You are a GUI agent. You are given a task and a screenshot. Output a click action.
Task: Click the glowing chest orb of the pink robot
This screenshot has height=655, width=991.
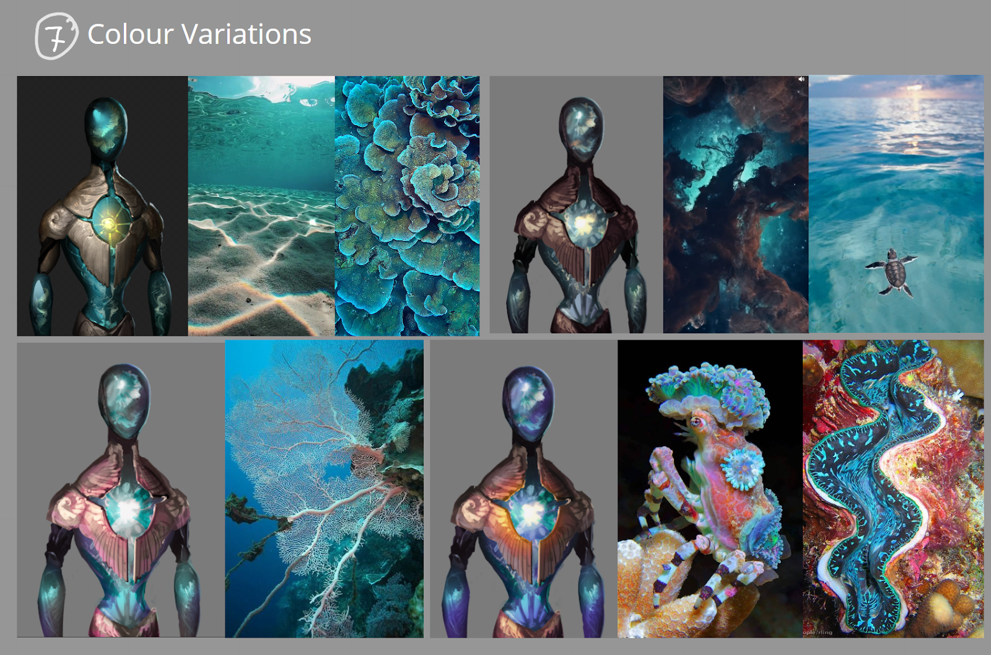coord(128,509)
